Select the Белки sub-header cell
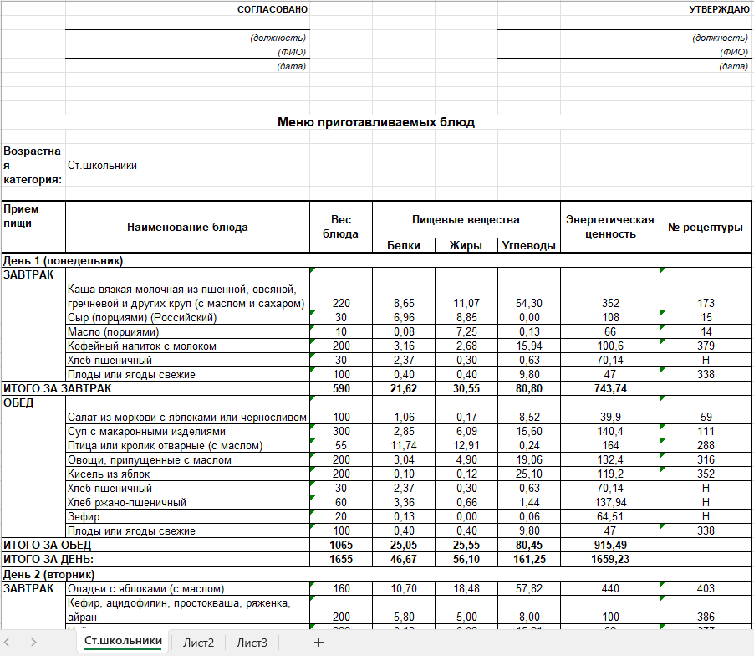This screenshot has width=754, height=656. 403,246
